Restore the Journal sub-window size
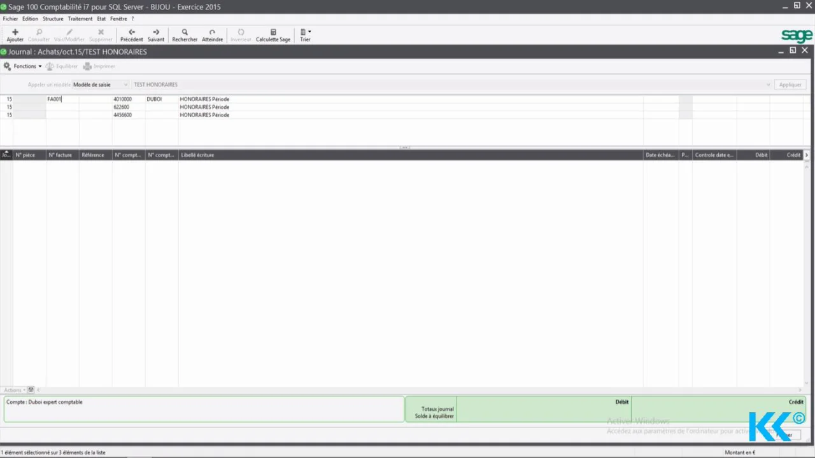The width and height of the screenshot is (815, 458). [x=793, y=50]
